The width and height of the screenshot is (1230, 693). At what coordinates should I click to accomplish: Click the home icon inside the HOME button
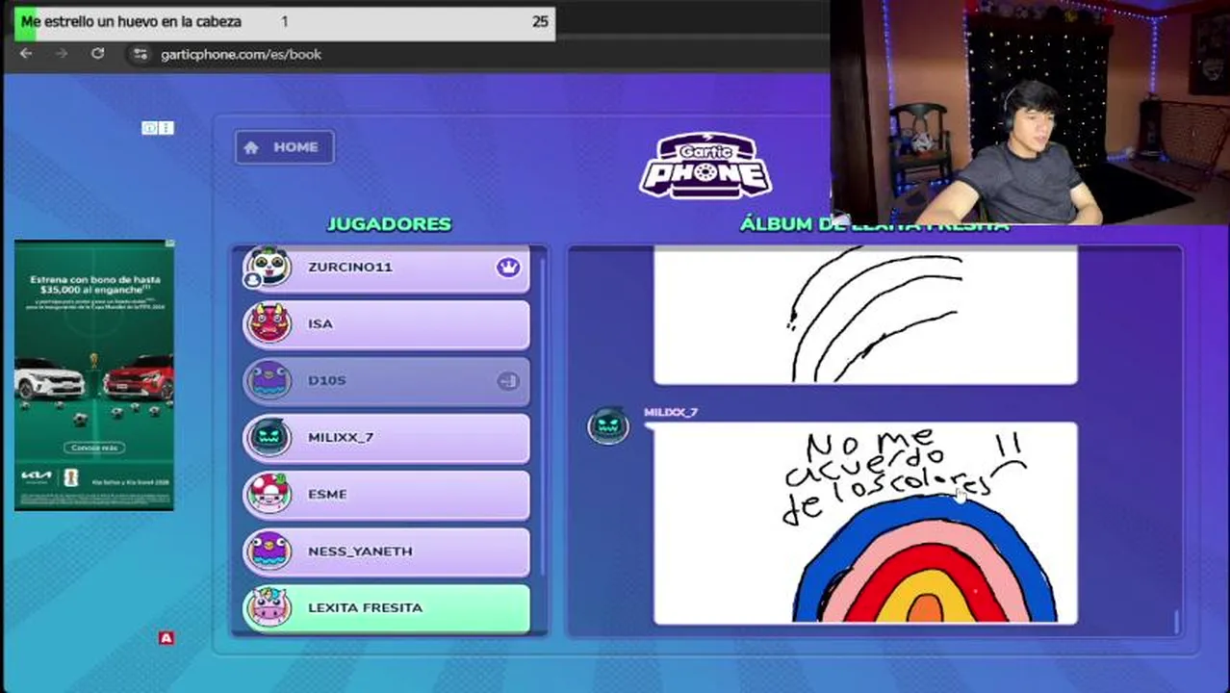tap(252, 147)
